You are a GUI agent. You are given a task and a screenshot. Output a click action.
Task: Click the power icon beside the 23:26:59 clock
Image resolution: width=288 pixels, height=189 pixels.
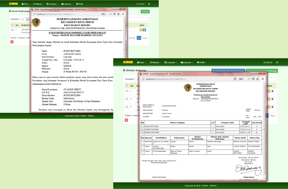[277, 62]
